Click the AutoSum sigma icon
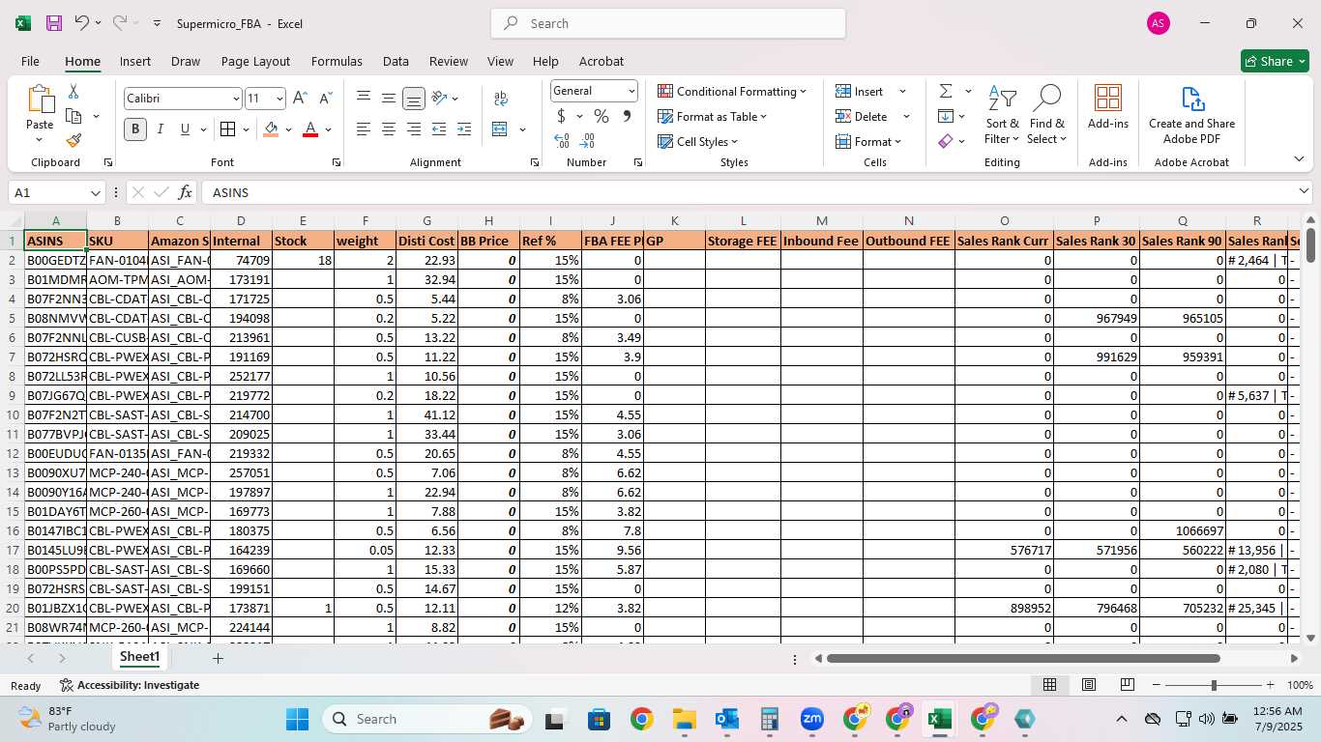Screen dimensions: 1321x742 point(946,91)
